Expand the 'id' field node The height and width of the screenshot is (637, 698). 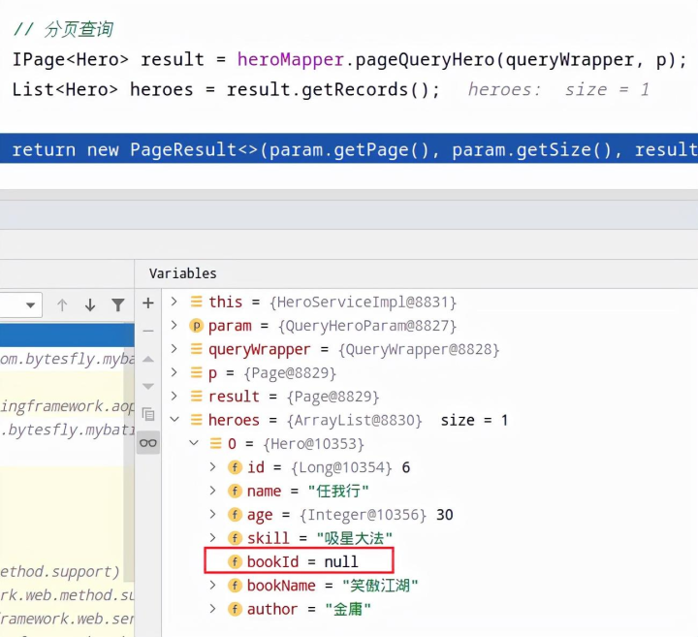(212, 467)
